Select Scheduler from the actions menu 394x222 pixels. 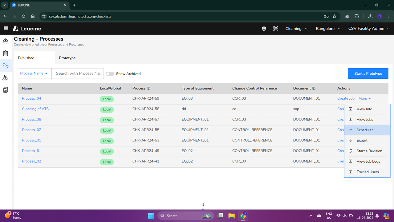365,130
